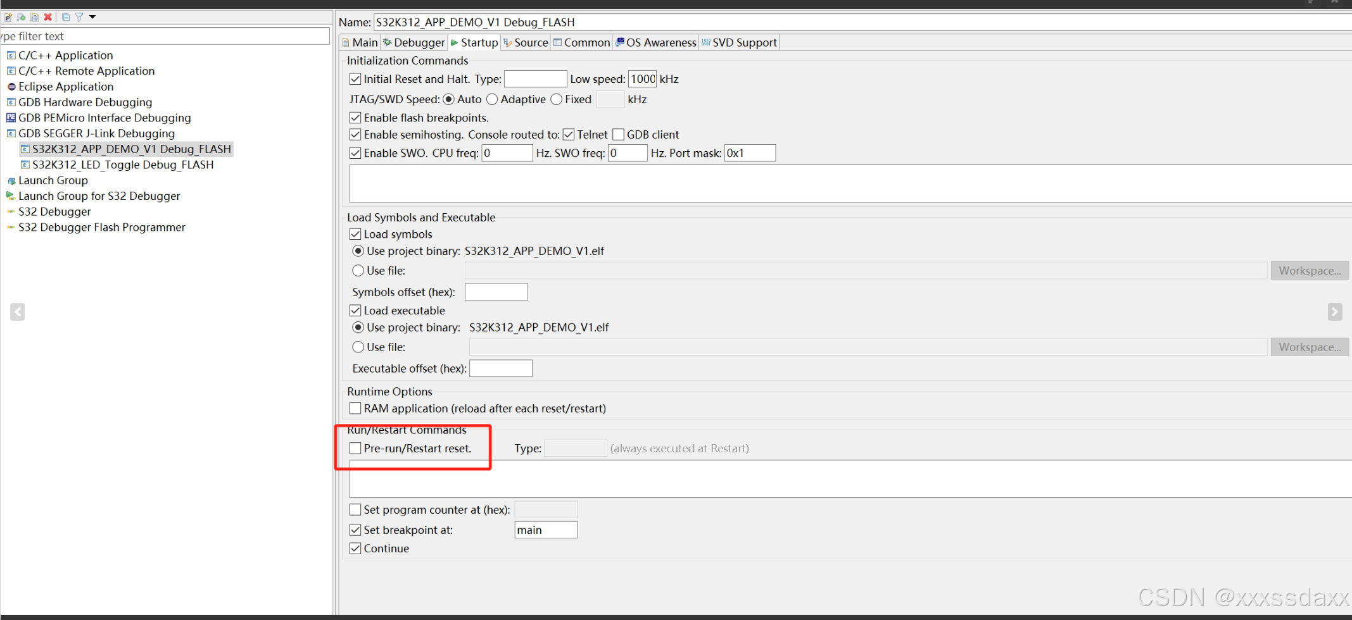The height and width of the screenshot is (620, 1352).
Task: Edit the Port mask field
Action: [750, 153]
